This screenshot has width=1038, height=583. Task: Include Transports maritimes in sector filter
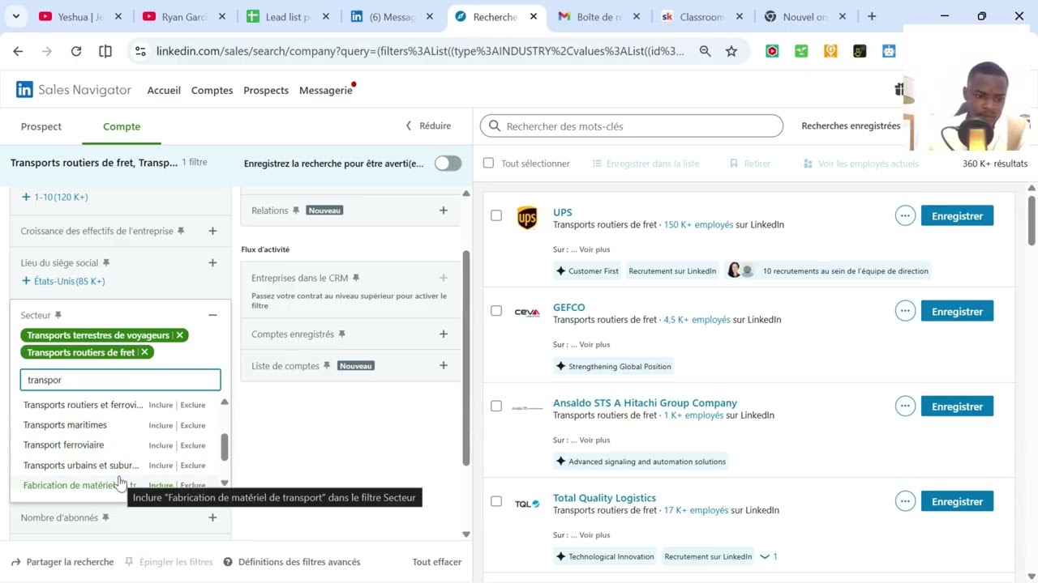[161, 425]
